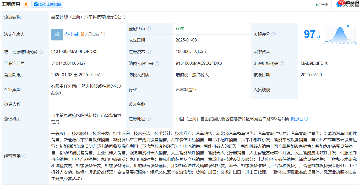Click help icon beside 纳税人识别号
The image size is (359, 185).
[x=157, y=63]
